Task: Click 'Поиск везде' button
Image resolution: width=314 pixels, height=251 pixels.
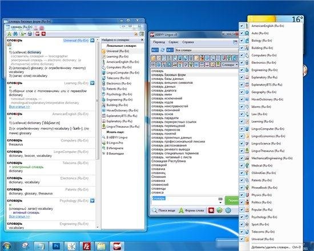Action: click(x=164, y=210)
